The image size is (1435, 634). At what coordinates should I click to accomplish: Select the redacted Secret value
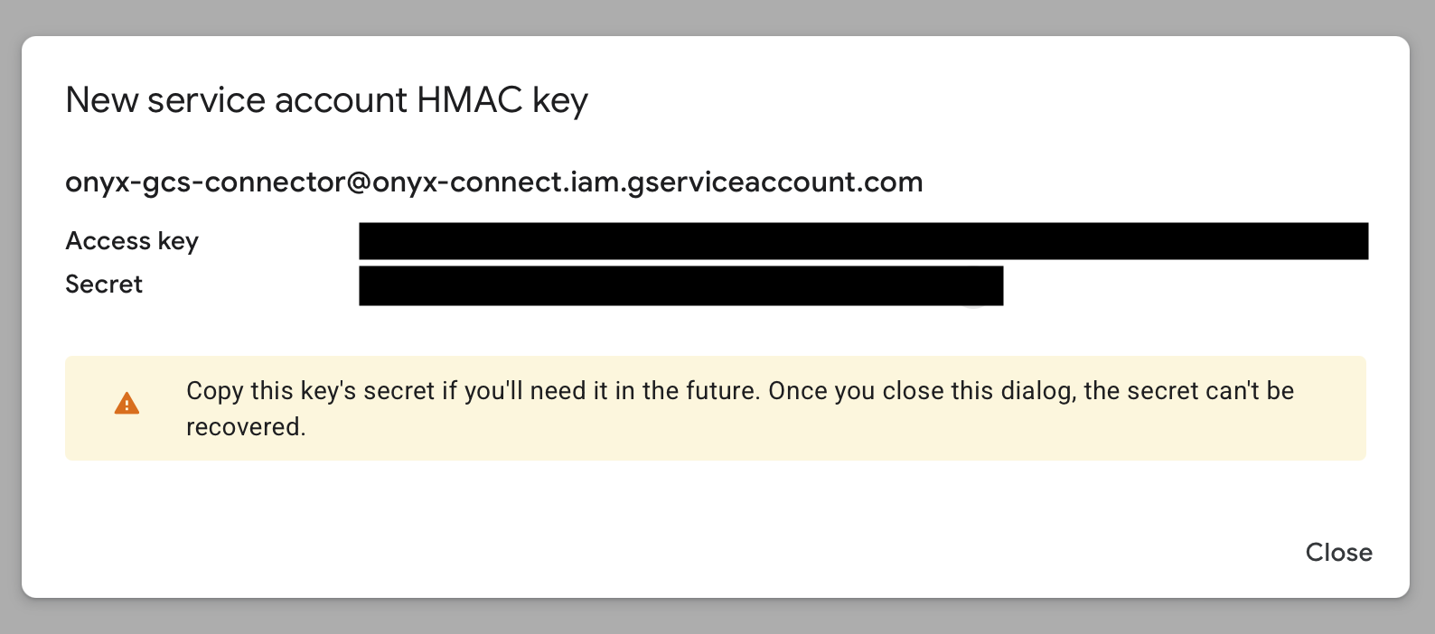(x=681, y=285)
